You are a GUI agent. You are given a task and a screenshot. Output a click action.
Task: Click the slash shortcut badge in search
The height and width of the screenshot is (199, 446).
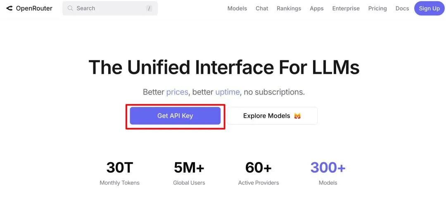pyautogui.click(x=149, y=9)
